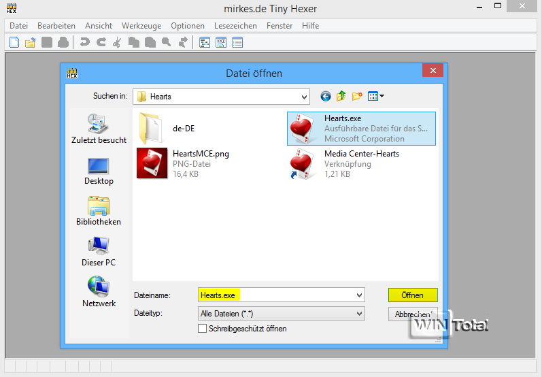
Task: Open the Bearbeiten menu
Action: tap(56, 26)
